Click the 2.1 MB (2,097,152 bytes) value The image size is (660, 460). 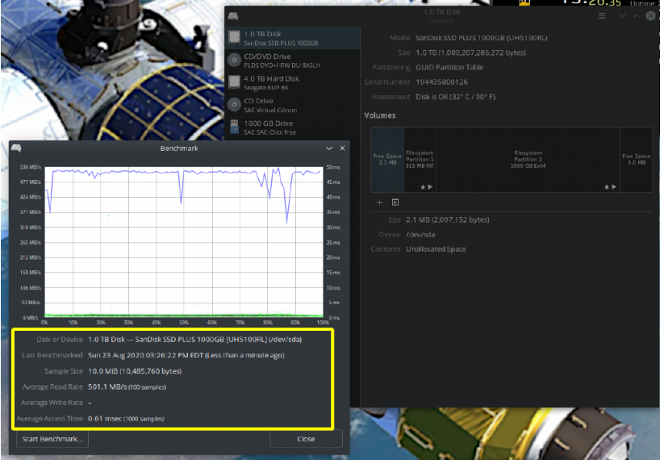[448, 220]
